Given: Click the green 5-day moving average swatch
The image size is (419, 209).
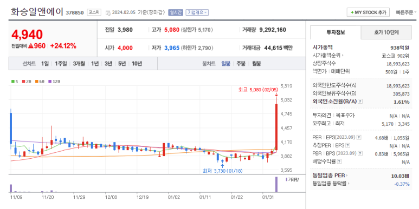Looking at the screenshot, I should [12, 82].
